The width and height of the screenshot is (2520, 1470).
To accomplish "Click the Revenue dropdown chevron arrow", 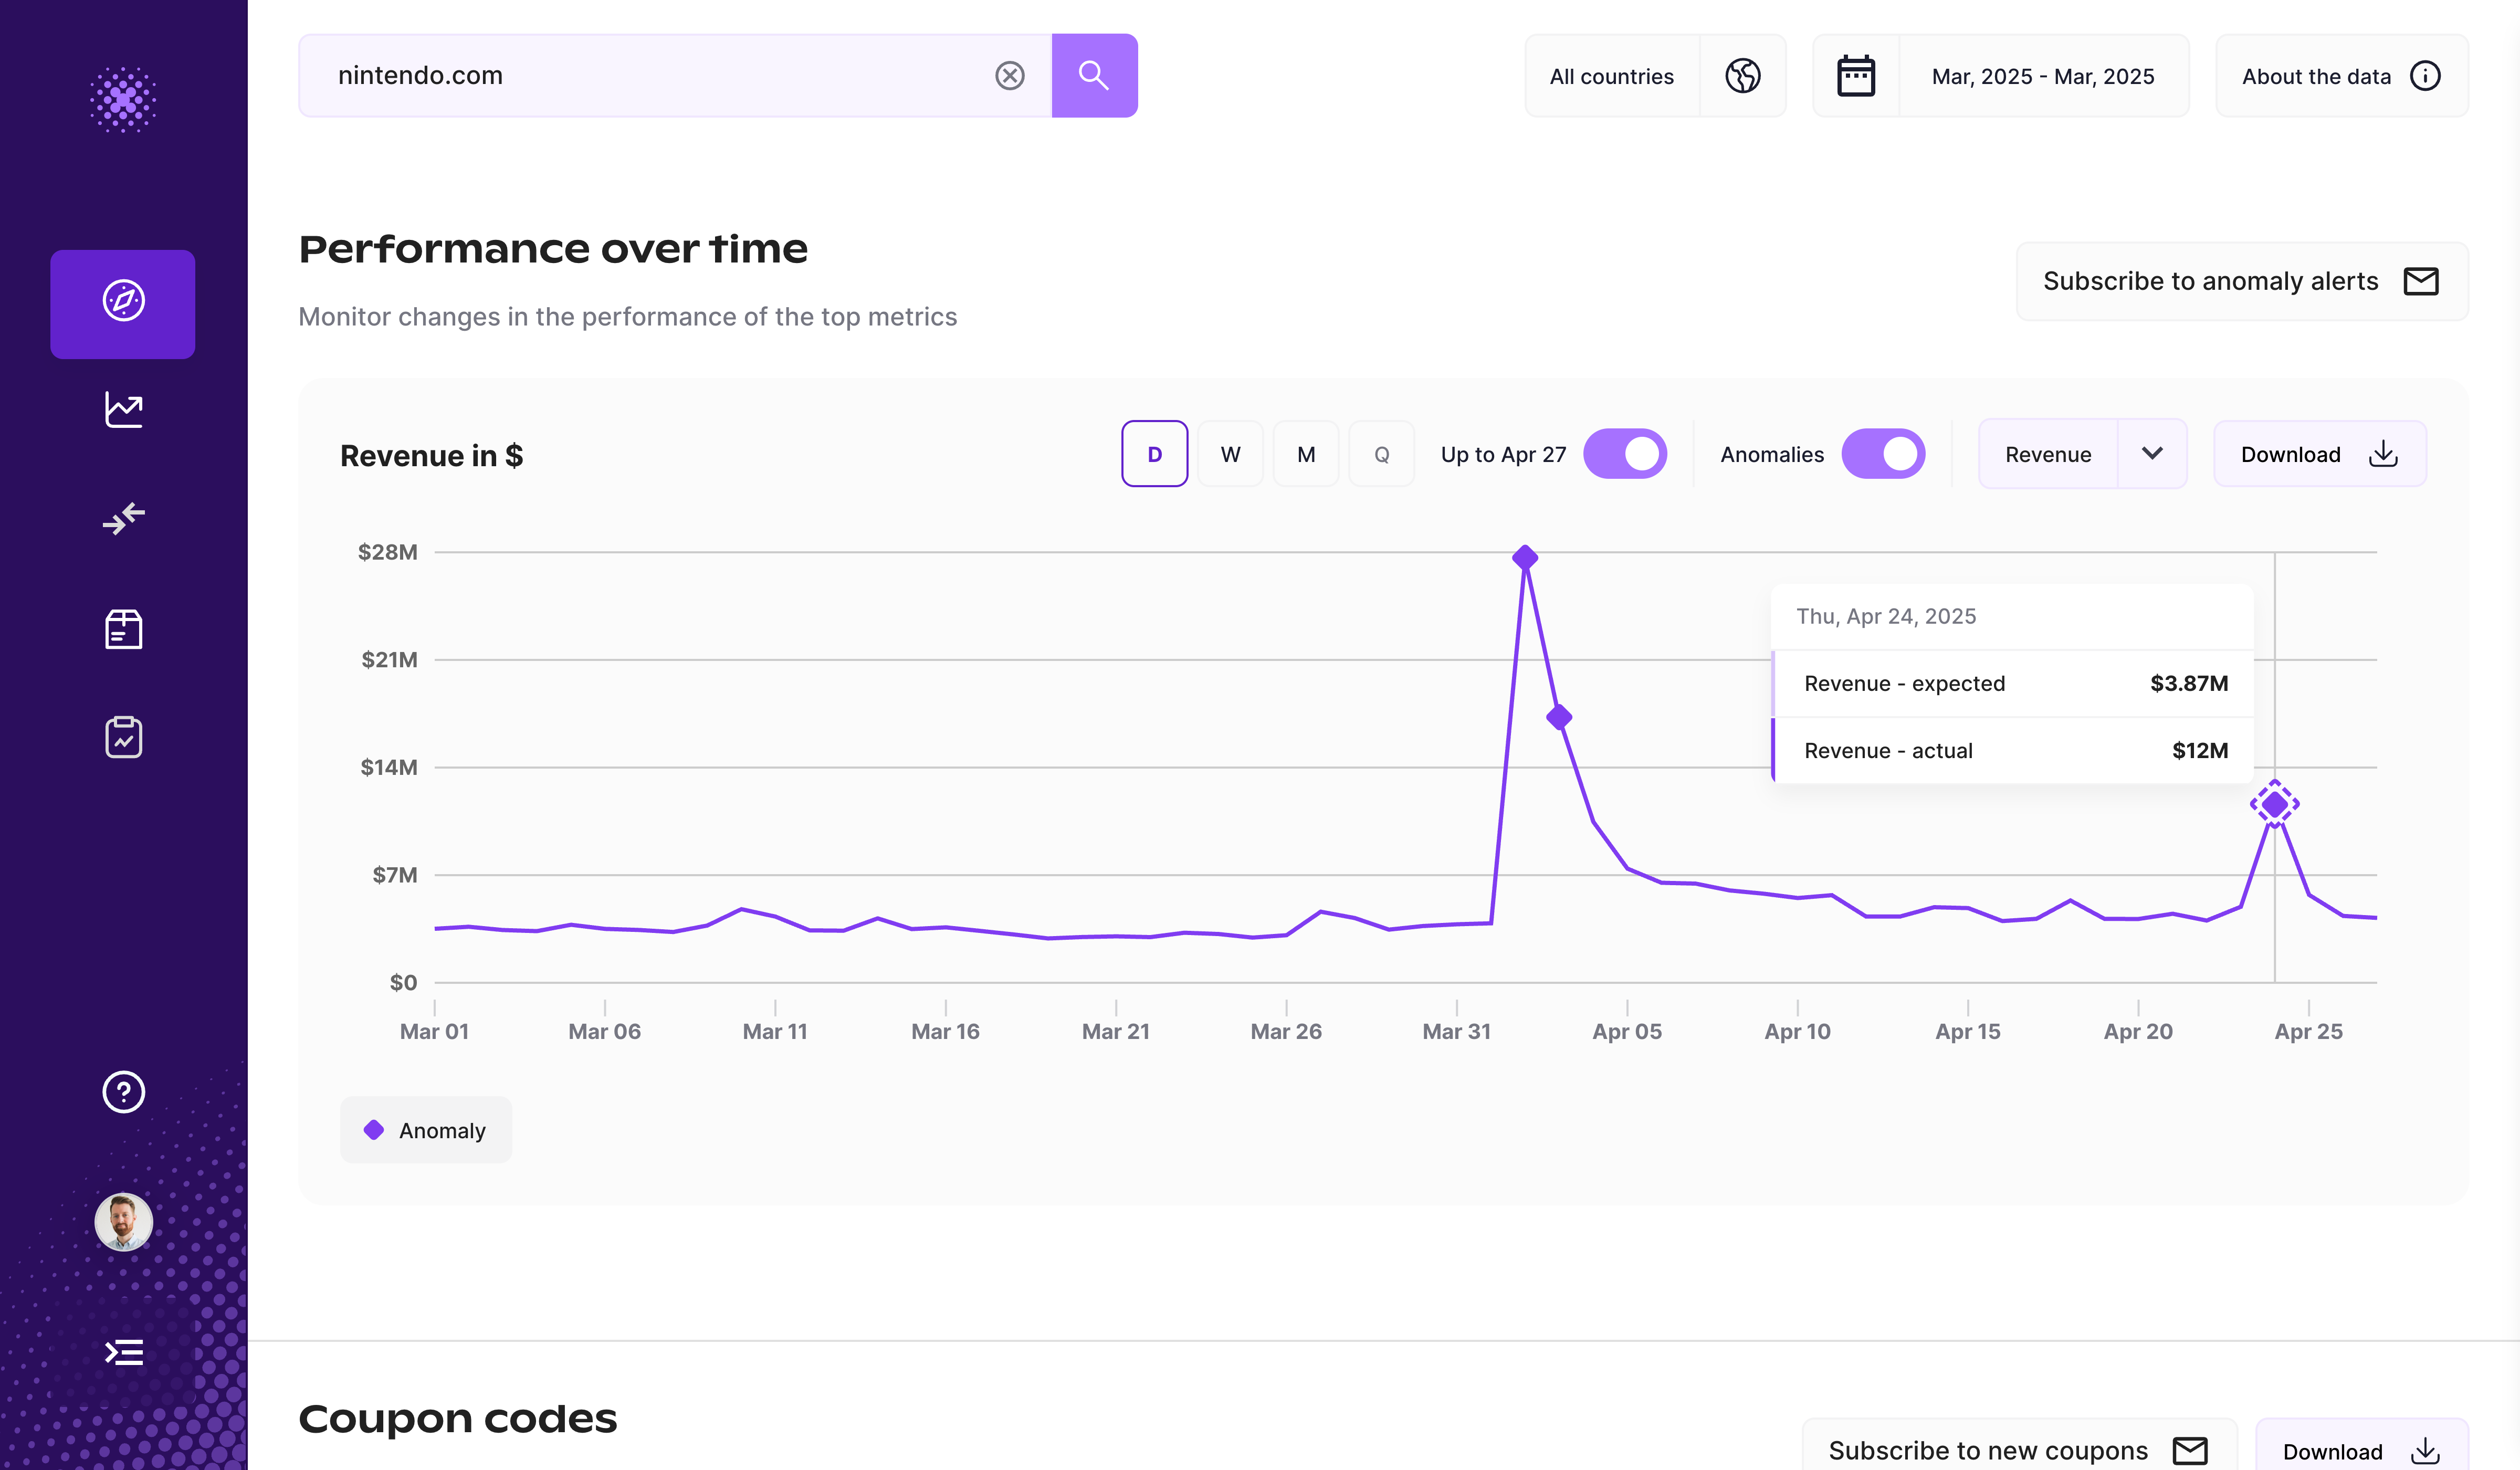I will [x=2152, y=454].
